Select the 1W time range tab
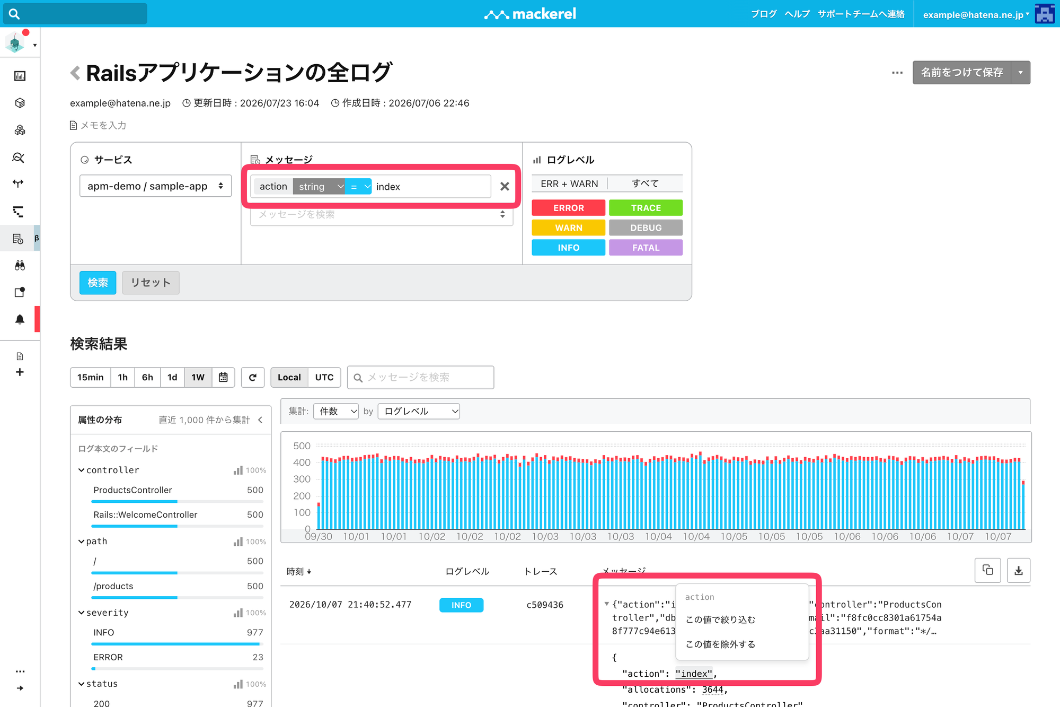1060x707 pixels. (198, 377)
